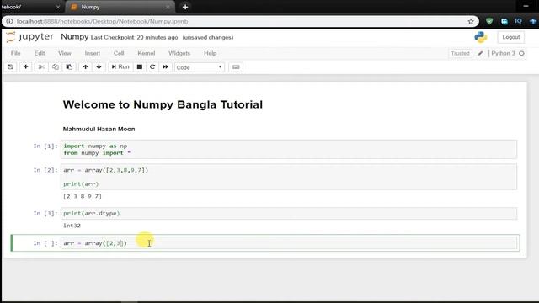This screenshot has height=303, width=539.
Task: Click the Python logo icon
Action: tap(481, 37)
